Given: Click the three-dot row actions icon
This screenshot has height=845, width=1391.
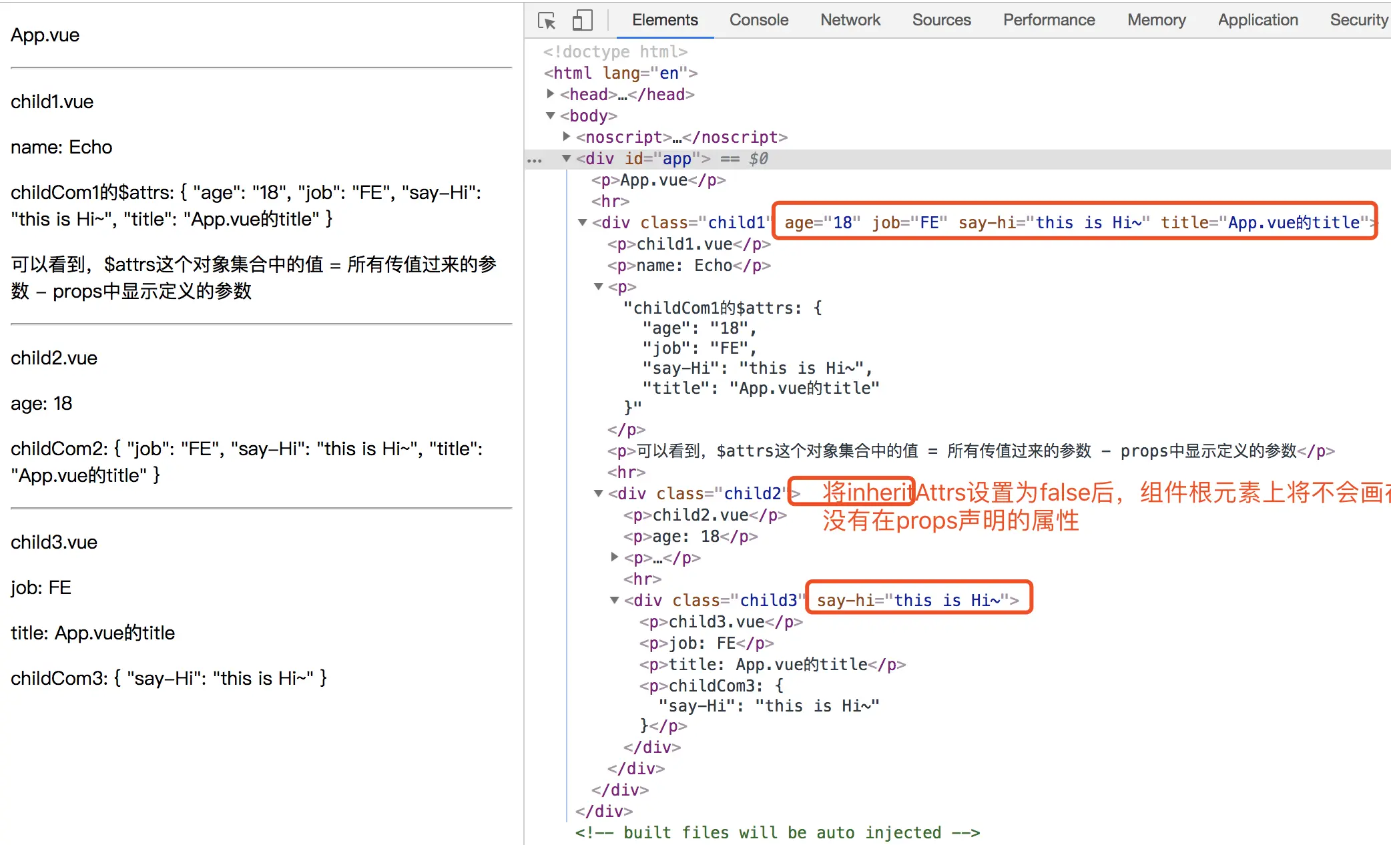Looking at the screenshot, I should point(535,160).
